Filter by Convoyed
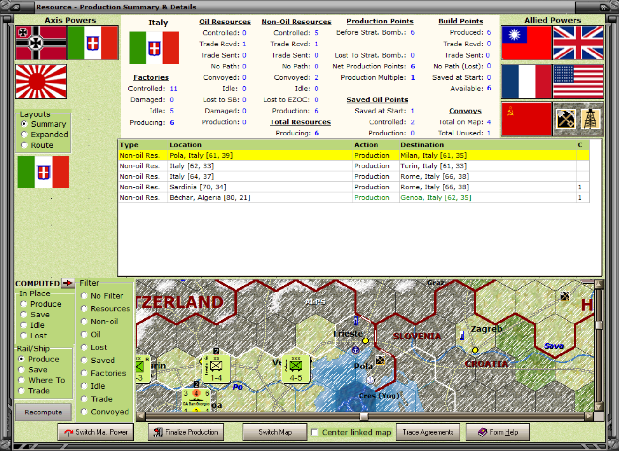 pos(84,412)
